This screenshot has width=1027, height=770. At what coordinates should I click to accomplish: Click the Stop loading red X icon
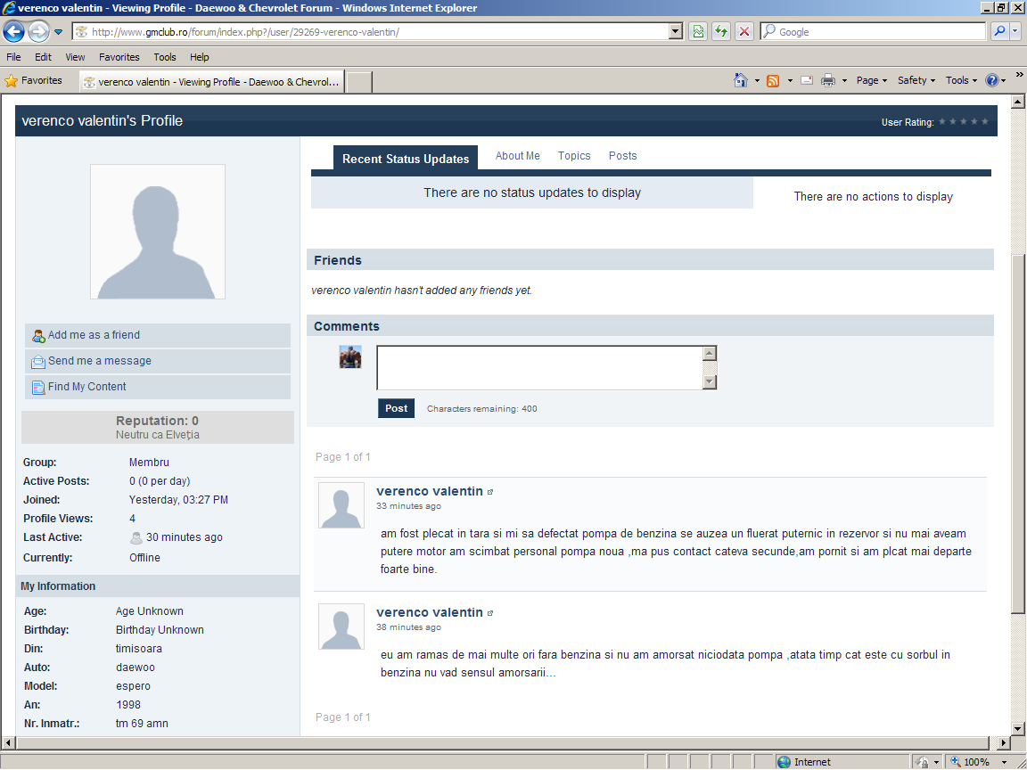744,32
